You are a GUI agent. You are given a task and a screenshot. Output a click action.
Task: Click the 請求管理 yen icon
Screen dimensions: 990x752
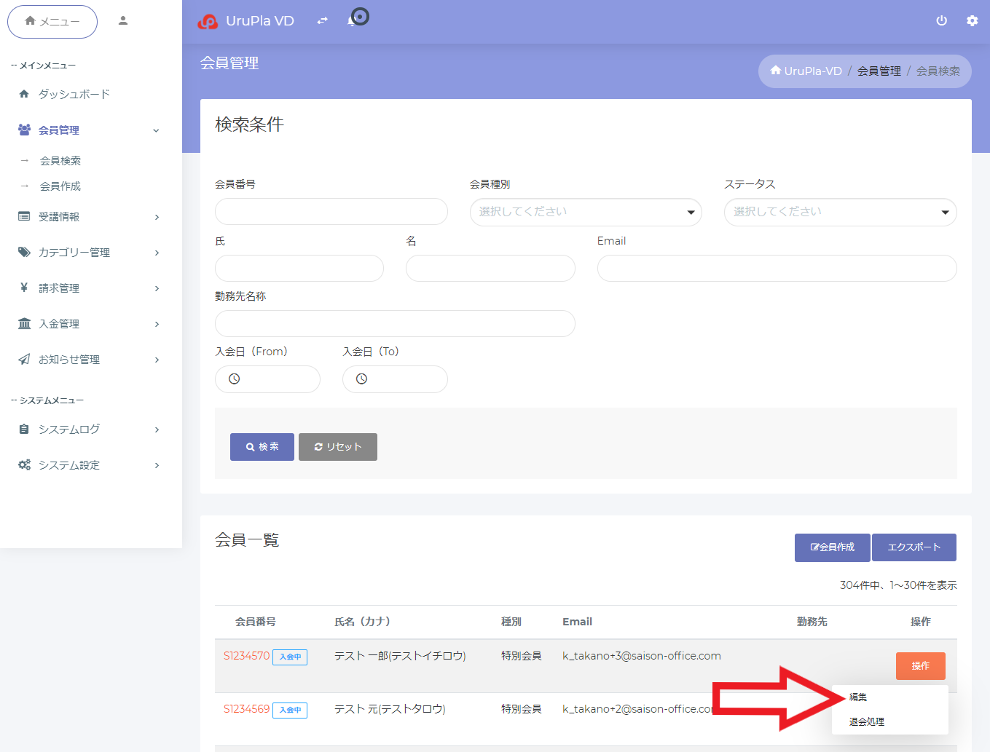(24, 288)
